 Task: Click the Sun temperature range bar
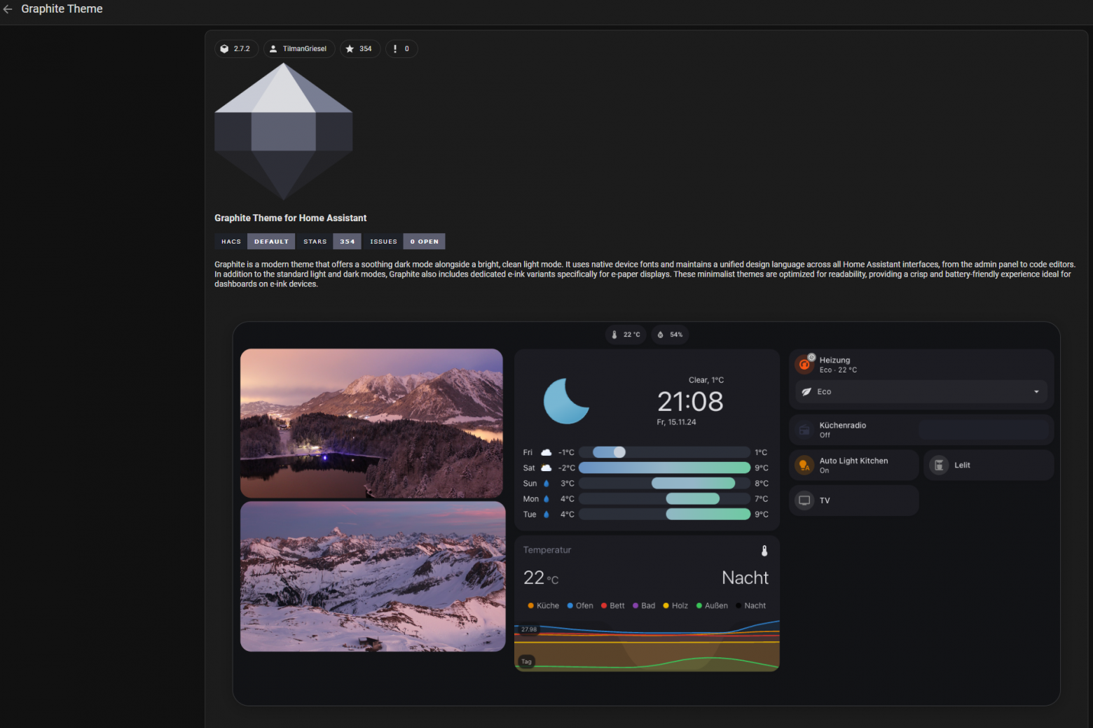pos(664,484)
